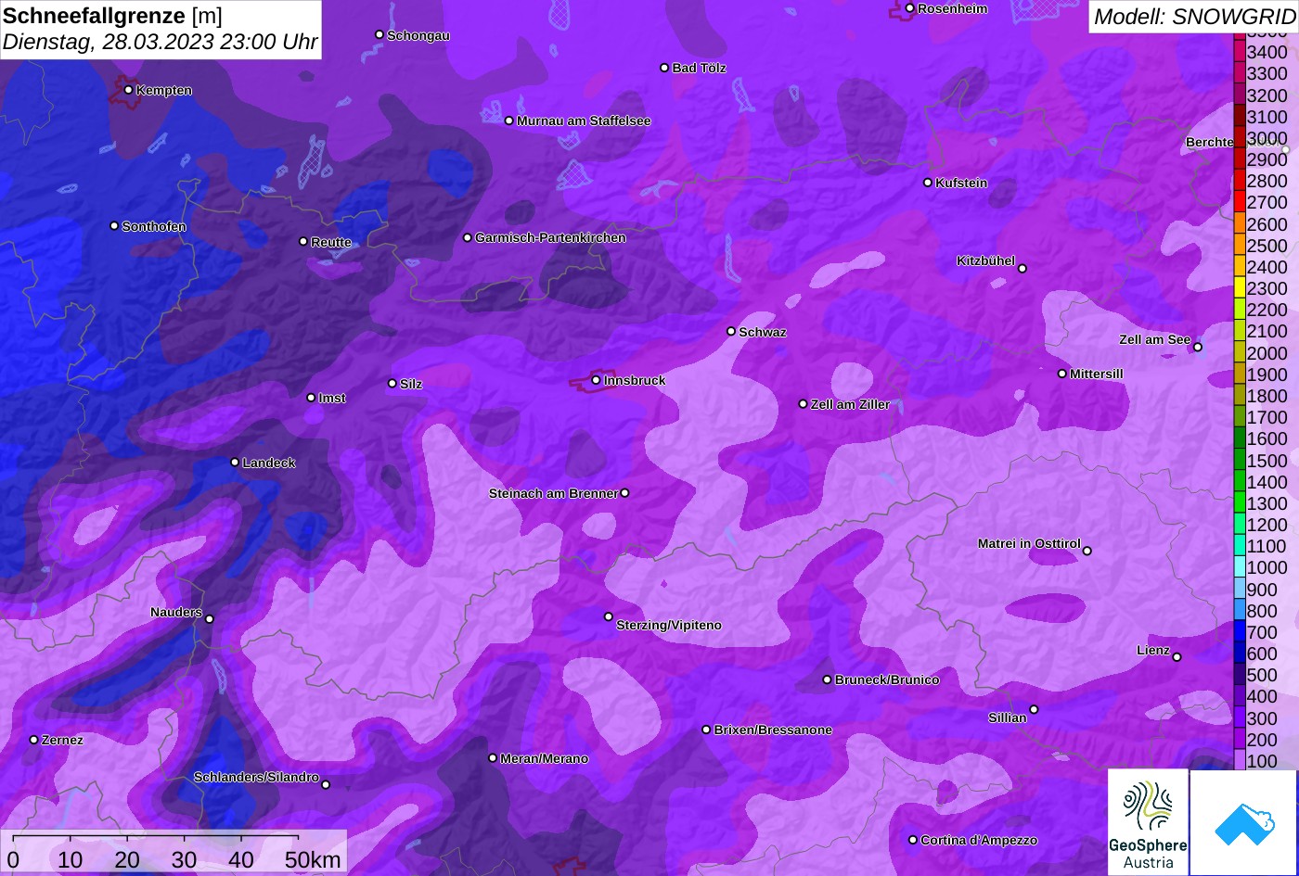Click the Imst location dot
Screen dimensions: 1299x876
pyautogui.click(x=311, y=398)
